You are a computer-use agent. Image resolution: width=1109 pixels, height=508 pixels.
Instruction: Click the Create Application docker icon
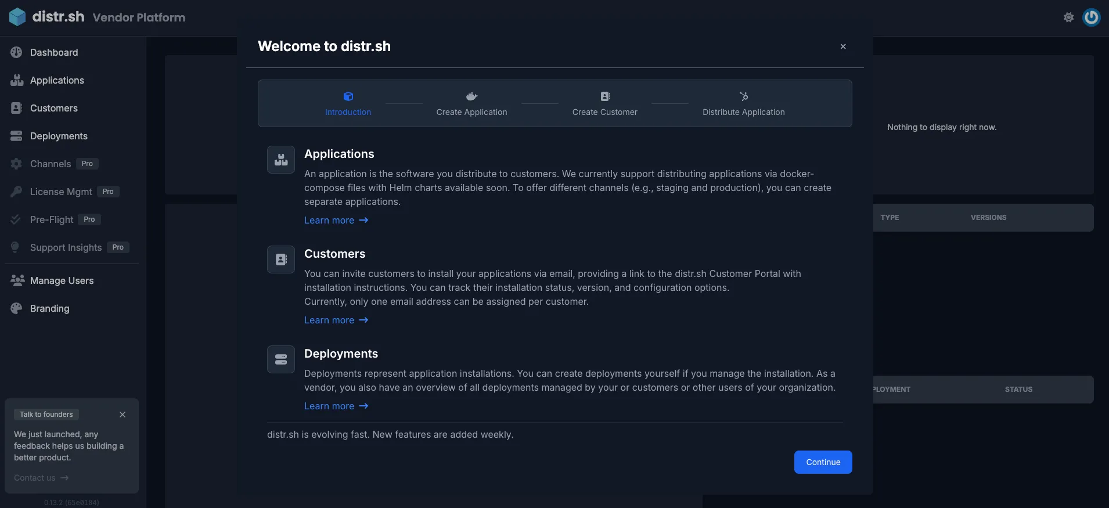[x=472, y=96]
